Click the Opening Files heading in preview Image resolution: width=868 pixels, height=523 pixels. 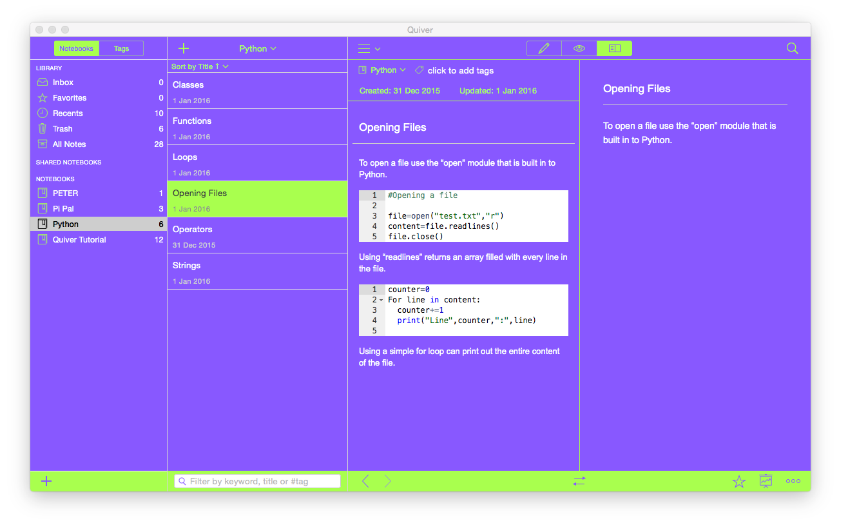(x=637, y=89)
